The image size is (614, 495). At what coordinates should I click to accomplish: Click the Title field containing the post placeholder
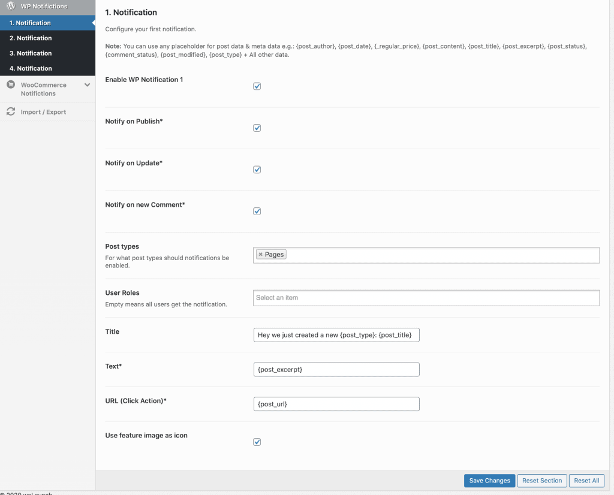coord(336,334)
